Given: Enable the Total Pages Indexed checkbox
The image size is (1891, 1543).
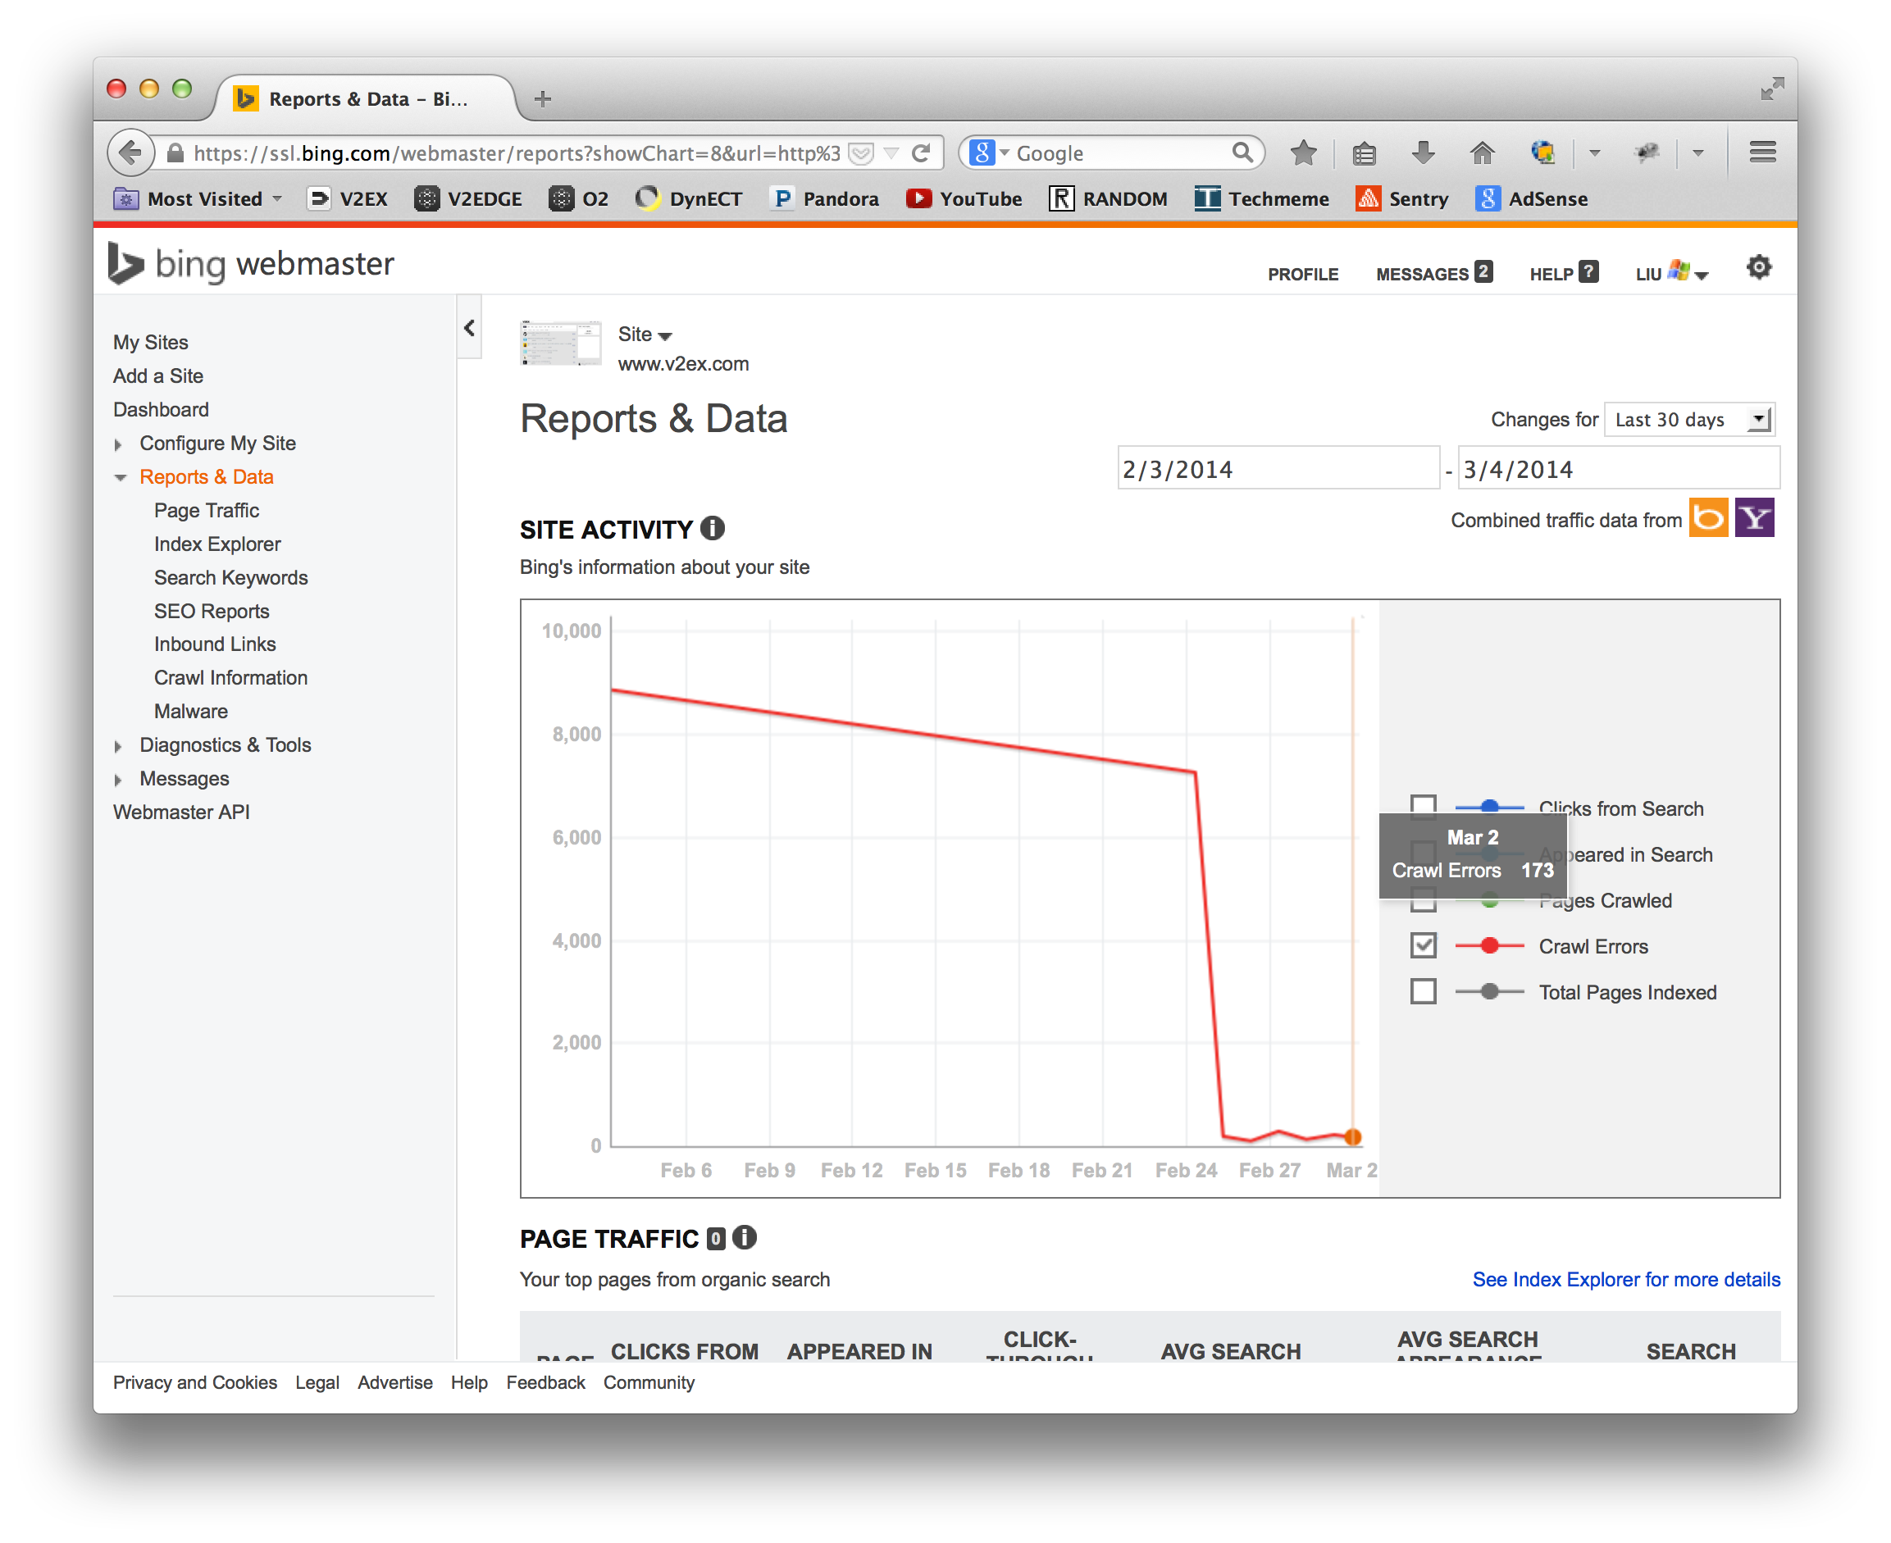Looking at the screenshot, I should tap(1423, 992).
